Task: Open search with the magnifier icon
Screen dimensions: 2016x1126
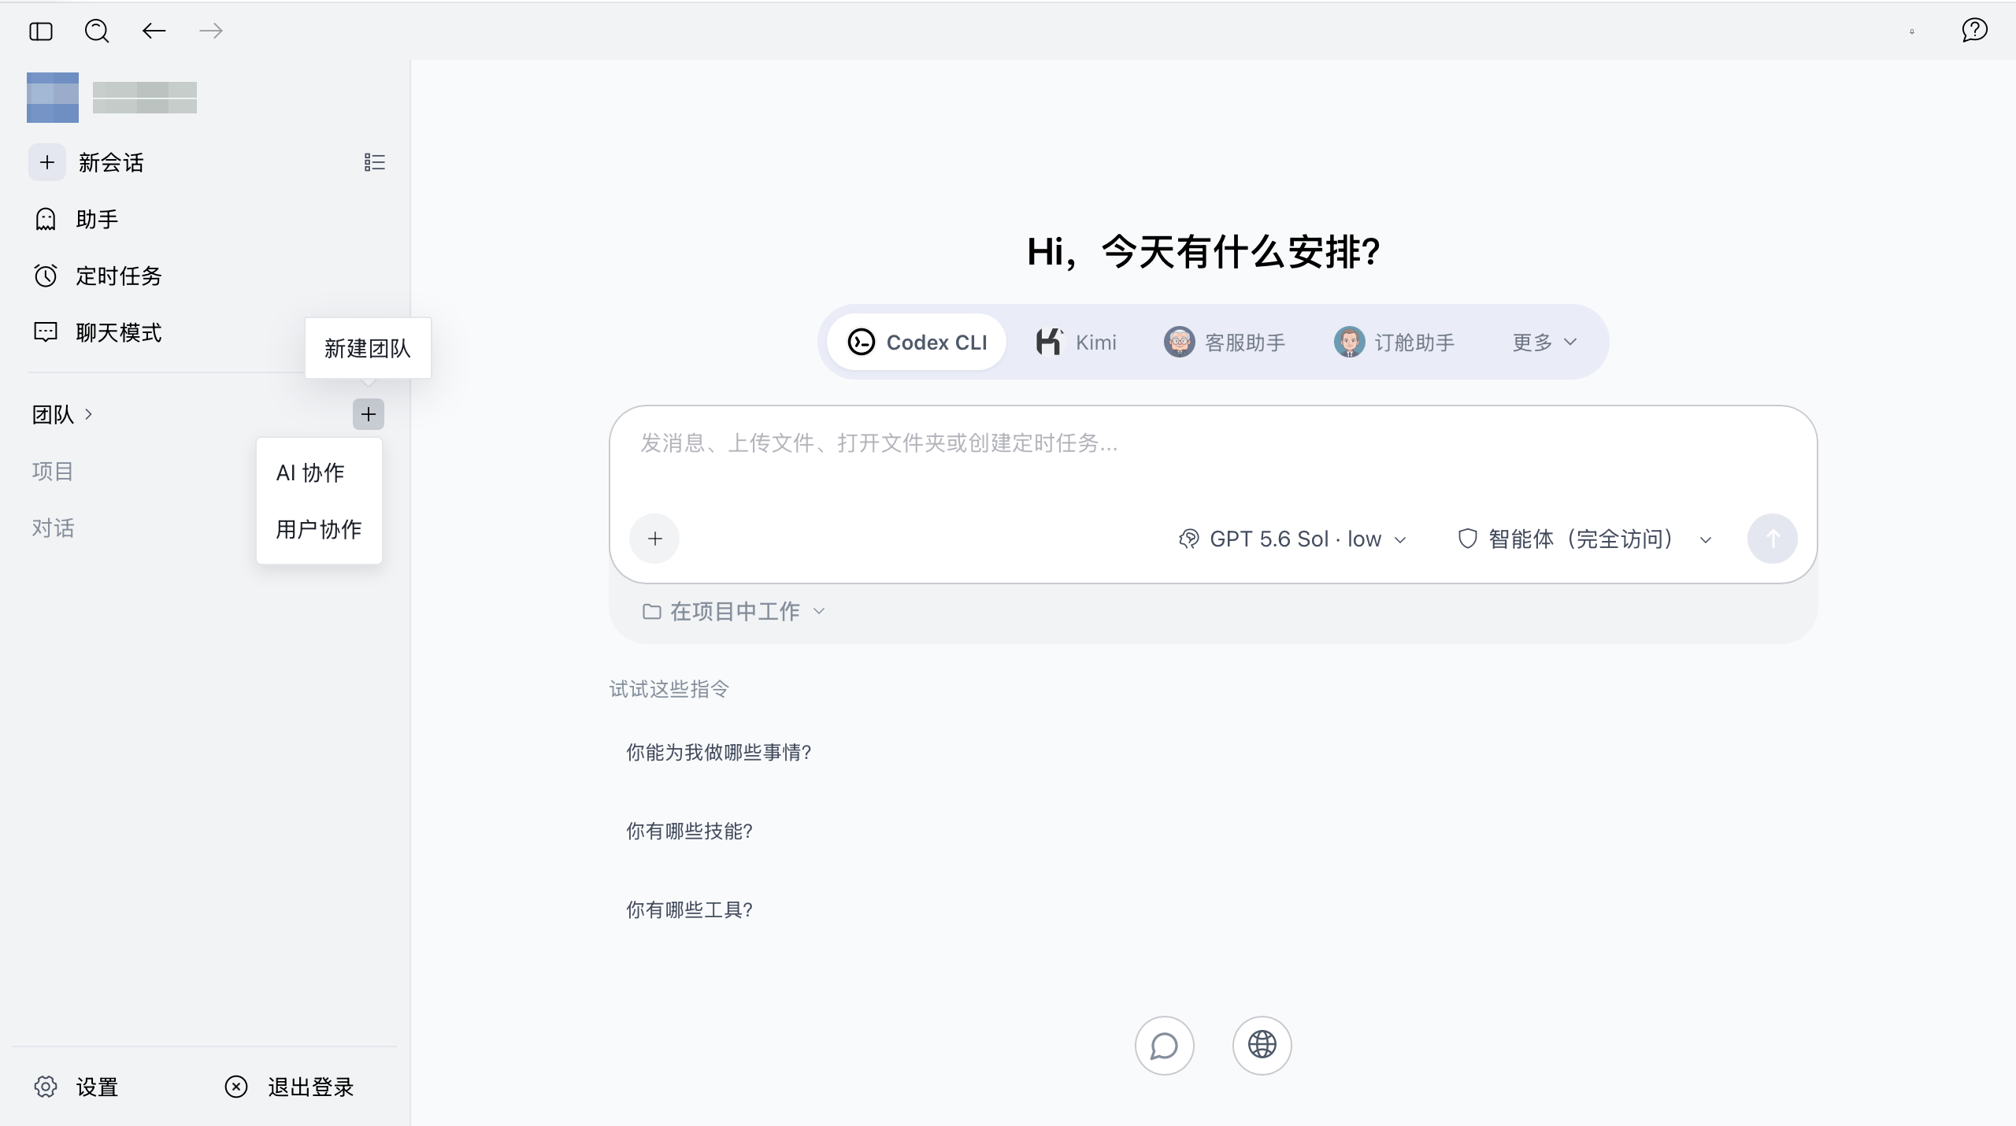Action: [97, 31]
